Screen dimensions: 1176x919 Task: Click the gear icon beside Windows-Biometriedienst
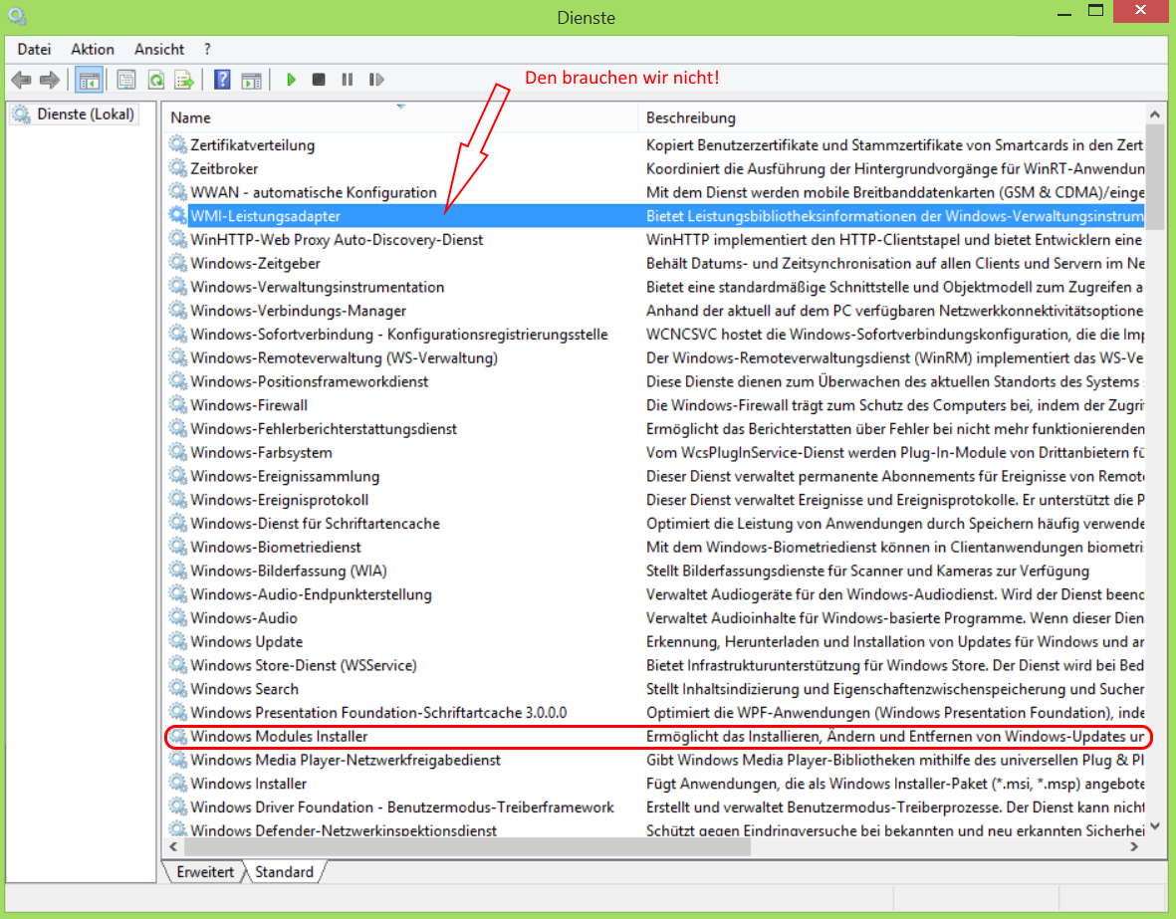point(177,547)
